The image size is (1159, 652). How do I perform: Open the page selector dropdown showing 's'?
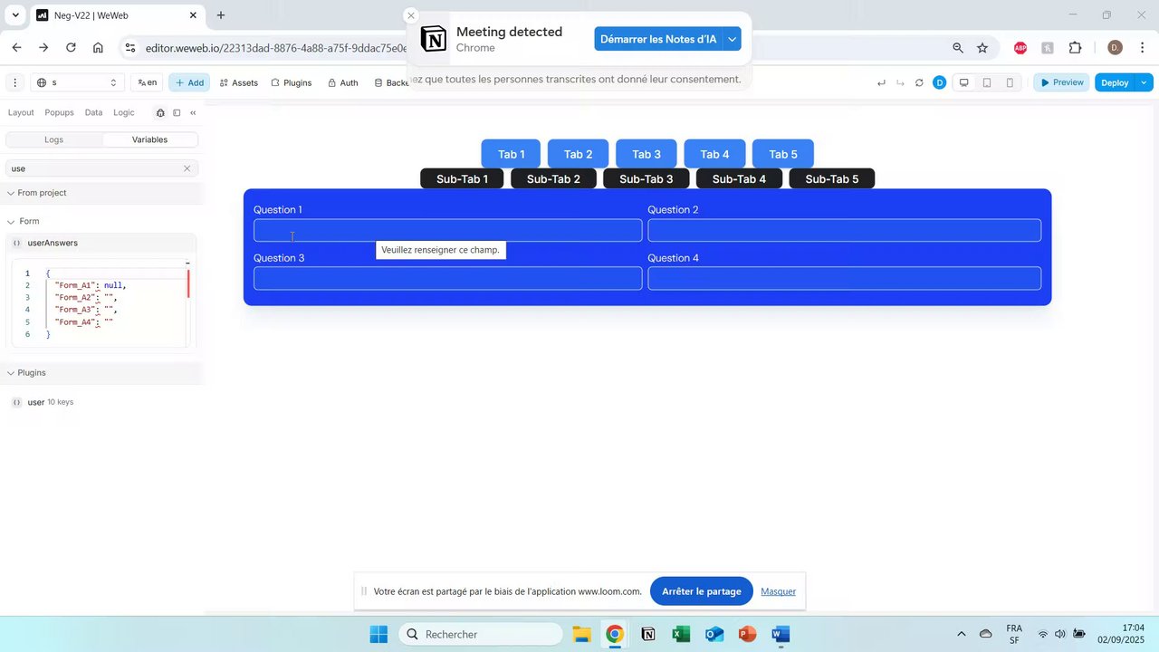[x=78, y=82]
